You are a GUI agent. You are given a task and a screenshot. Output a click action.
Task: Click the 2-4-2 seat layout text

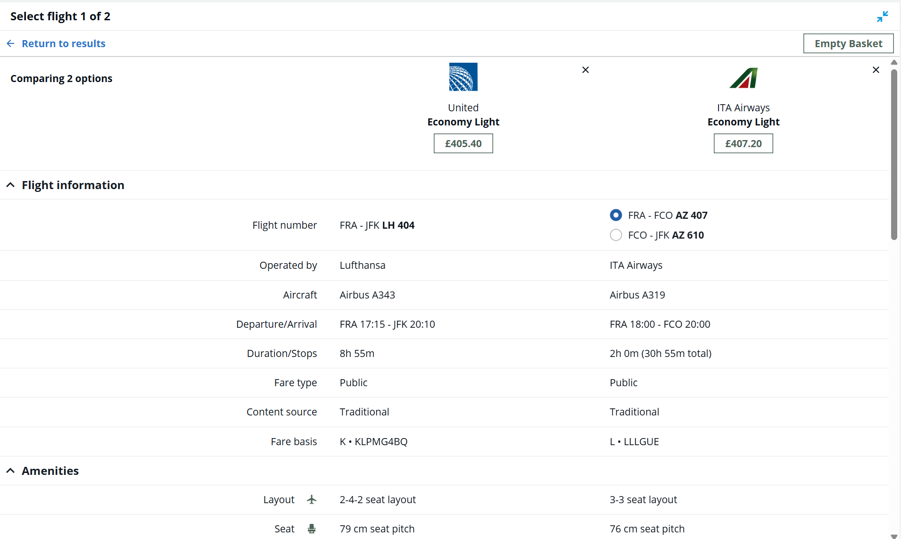click(378, 499)
